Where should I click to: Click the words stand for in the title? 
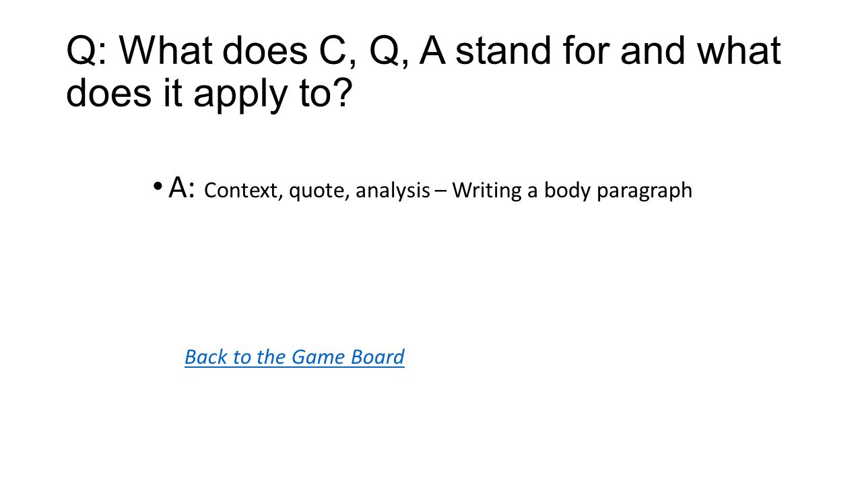pyautogui.click(x=533, y=51)
